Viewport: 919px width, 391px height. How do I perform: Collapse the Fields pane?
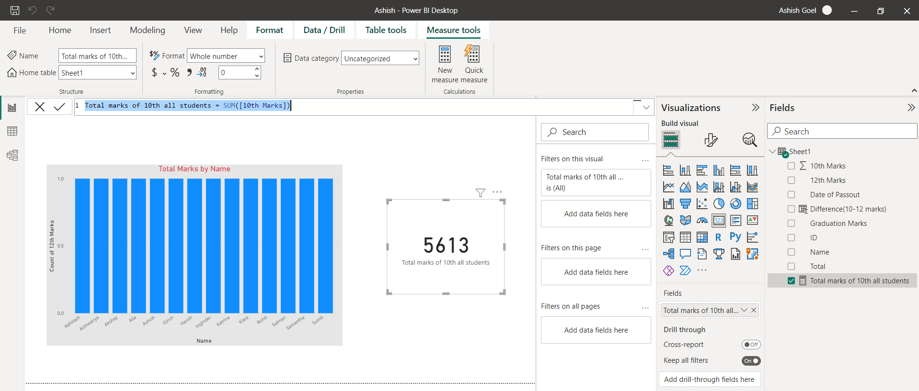pyautogui.click(x=911, y=108)
